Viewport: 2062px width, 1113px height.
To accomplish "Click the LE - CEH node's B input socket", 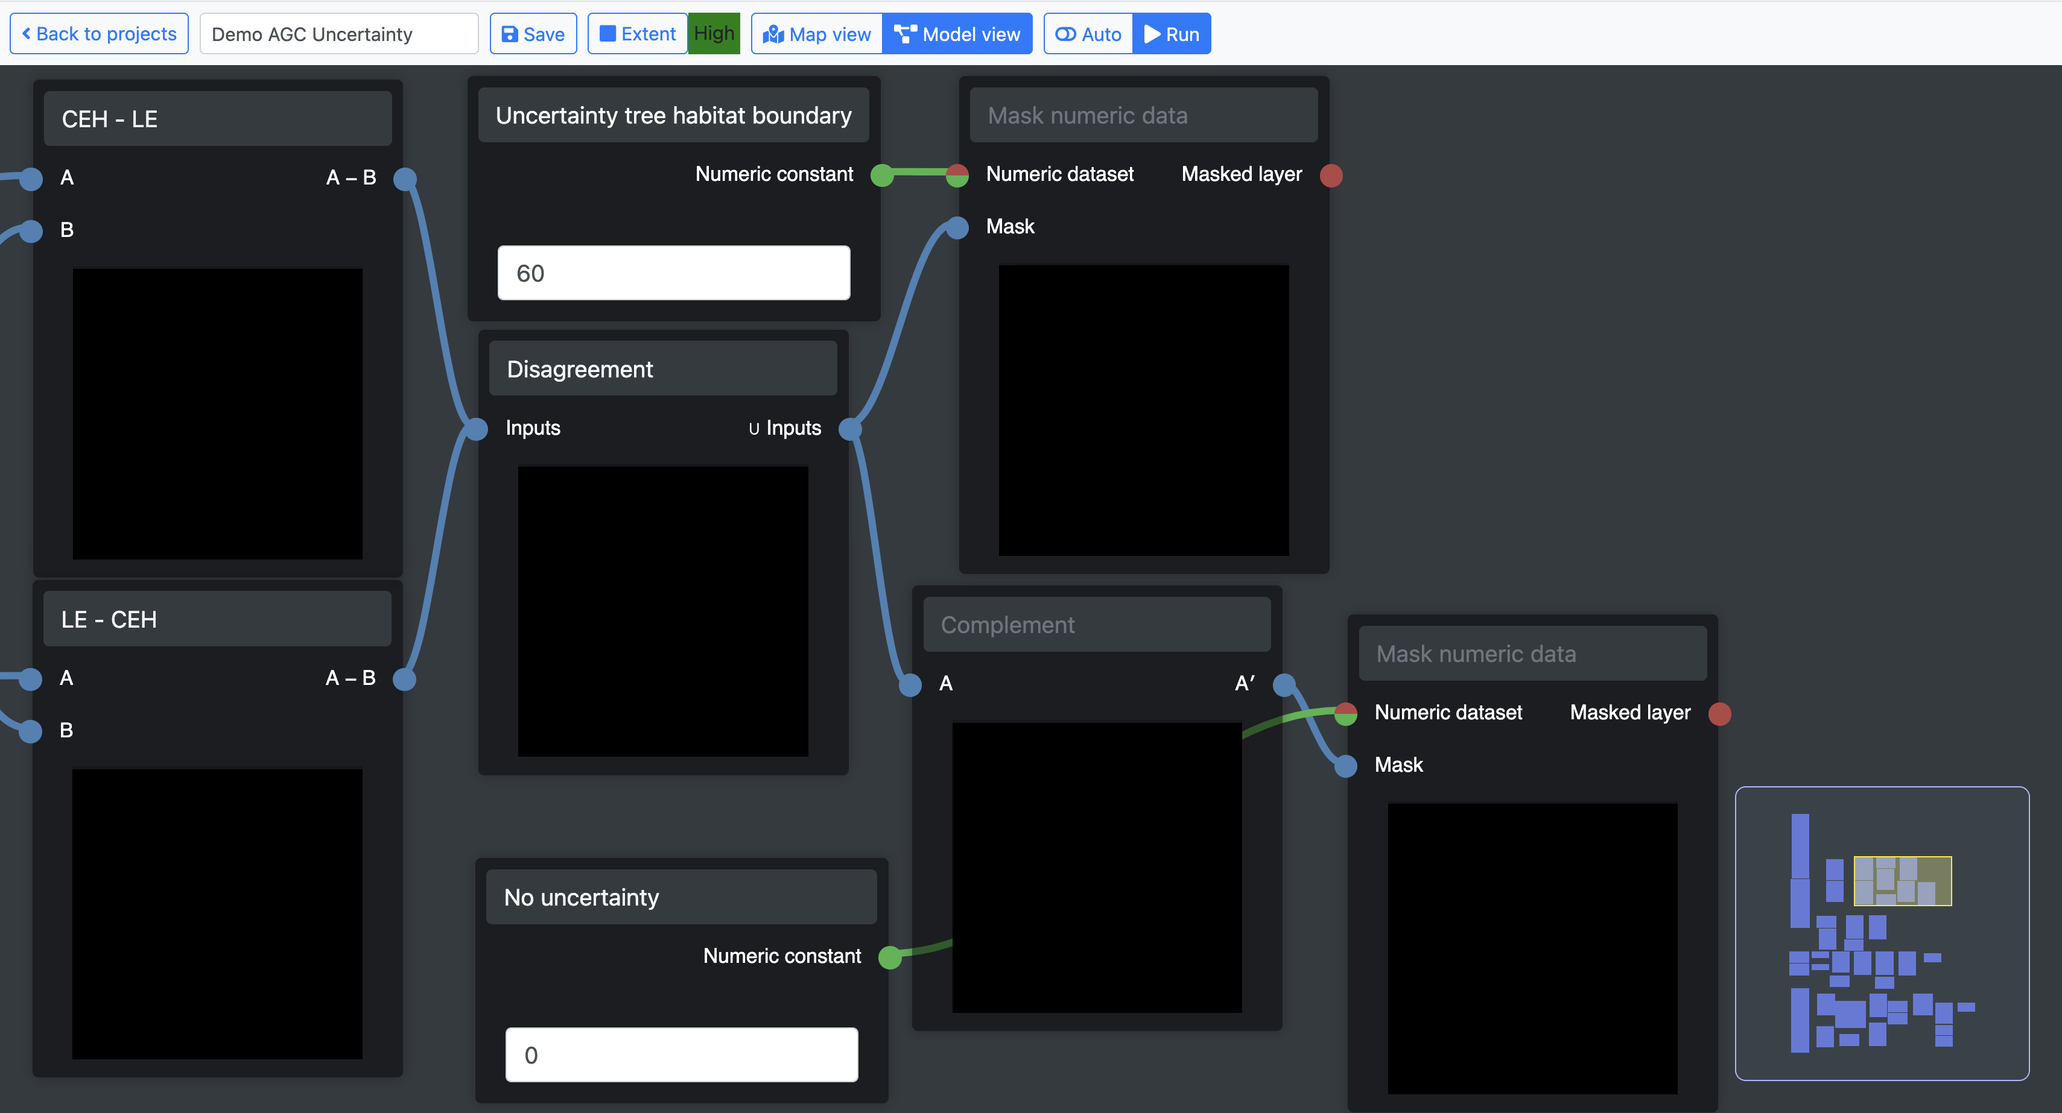I will click(30, 731).
